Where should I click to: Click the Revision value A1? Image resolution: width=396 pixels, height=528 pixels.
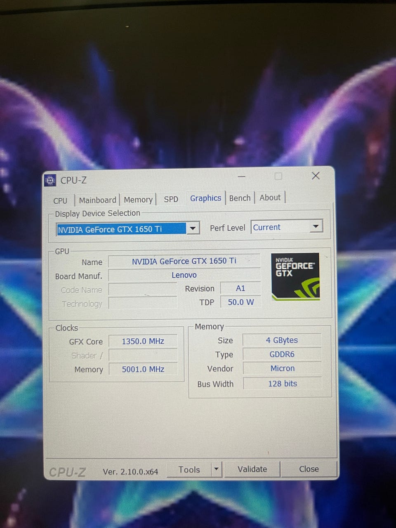(x=240, y=288)
